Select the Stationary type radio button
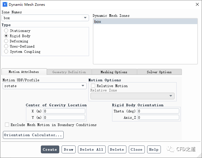This screenshot has height=158, width=202. pyautogui.click(x=6, y=31)
